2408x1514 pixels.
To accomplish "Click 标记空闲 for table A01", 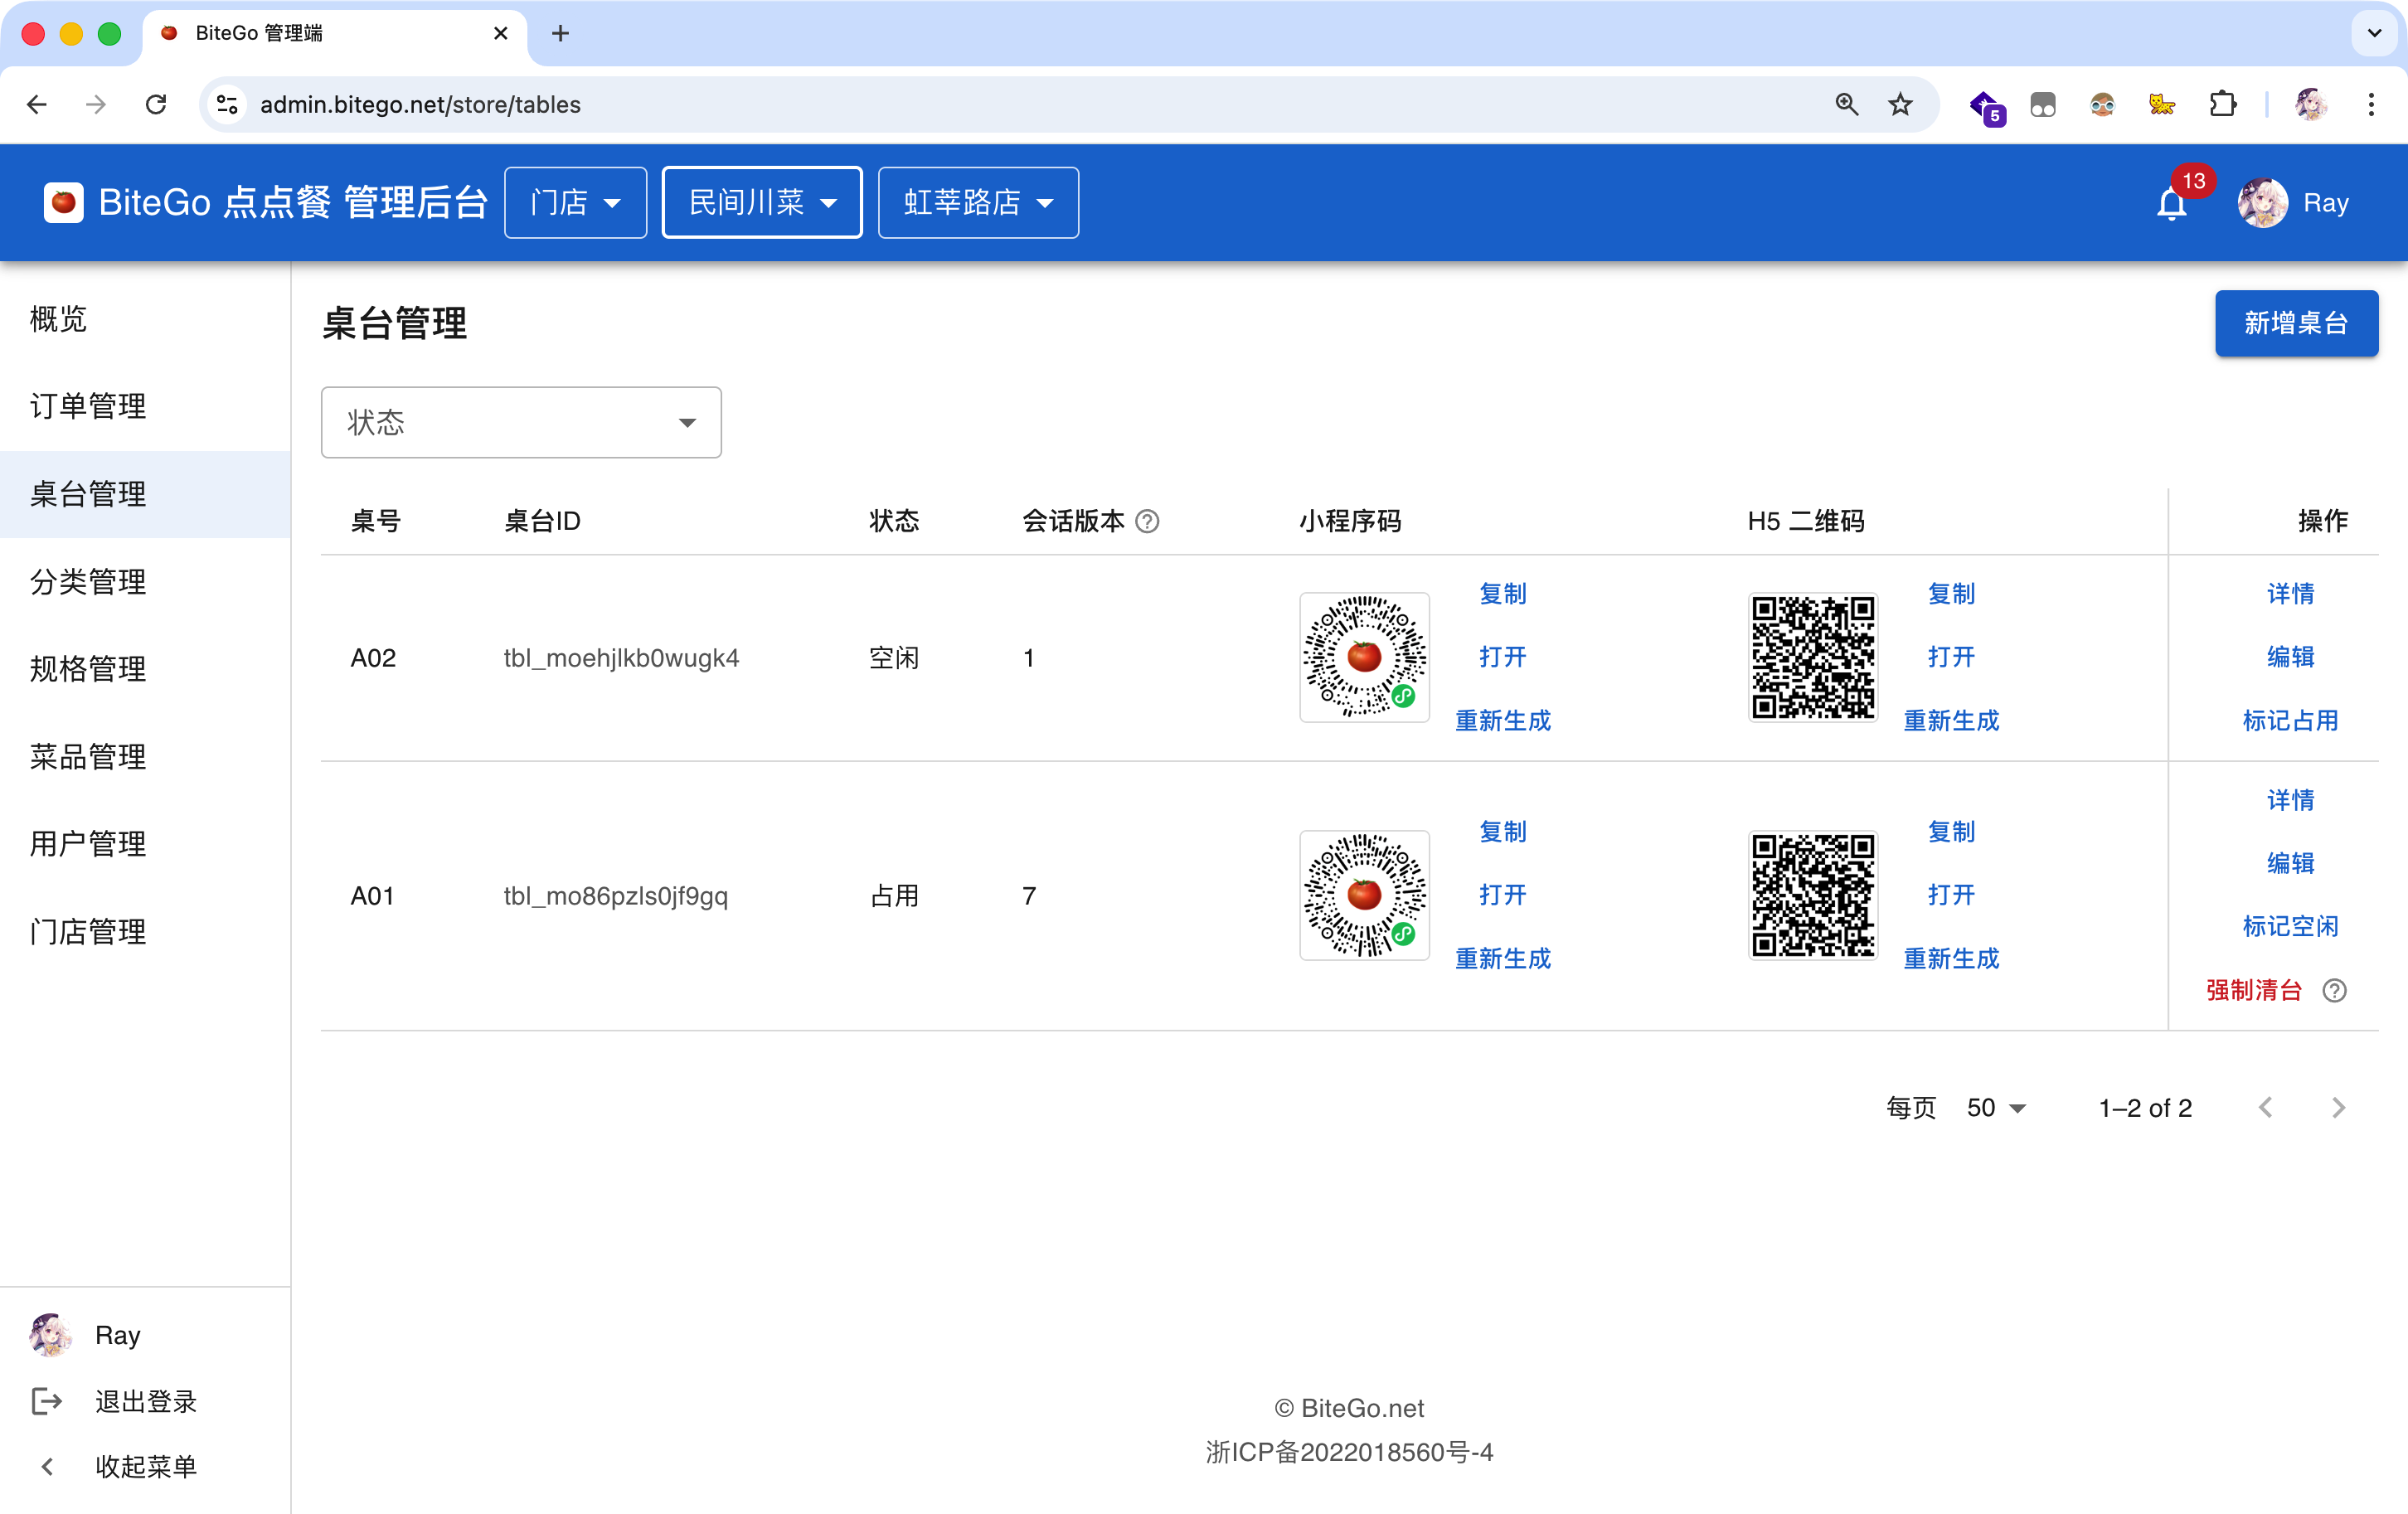I will (2290, 926).
